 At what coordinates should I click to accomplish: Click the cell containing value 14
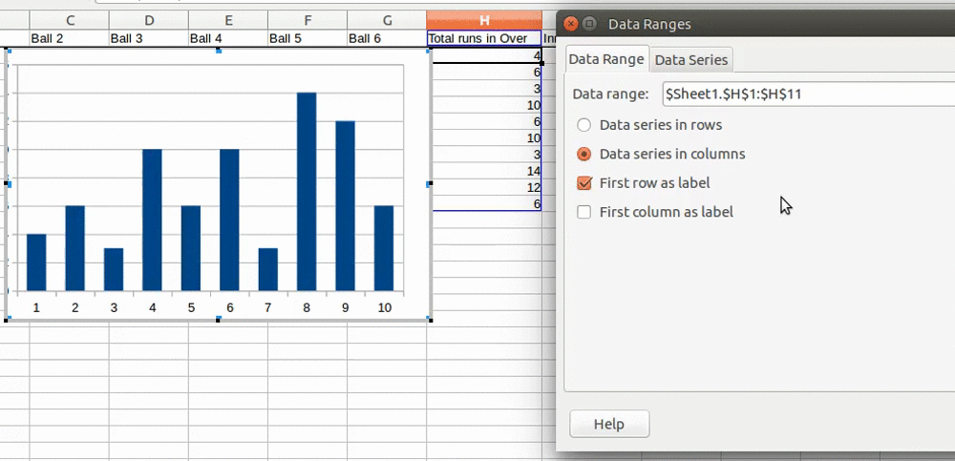pos(485,171)
